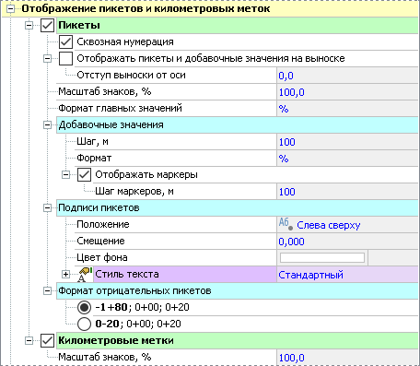
Task: Select the 0-20; 0+00; 0+20 radio option
Action: point(84,324)
